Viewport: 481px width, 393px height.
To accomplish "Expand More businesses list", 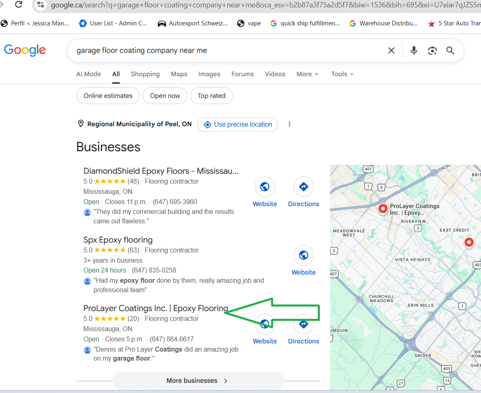I will [198, 380].
